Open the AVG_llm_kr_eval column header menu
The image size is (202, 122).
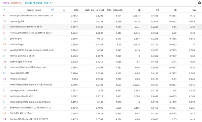coord(94,10)
